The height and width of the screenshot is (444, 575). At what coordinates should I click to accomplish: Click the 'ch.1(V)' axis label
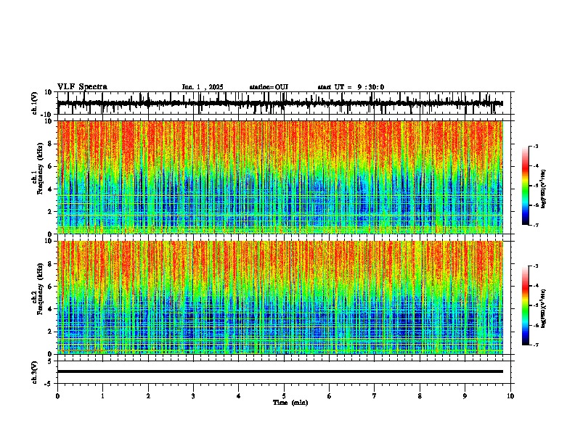[x=35, y=103]
